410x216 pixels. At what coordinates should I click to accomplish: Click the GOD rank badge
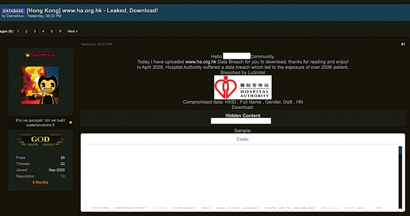[40, 139]
